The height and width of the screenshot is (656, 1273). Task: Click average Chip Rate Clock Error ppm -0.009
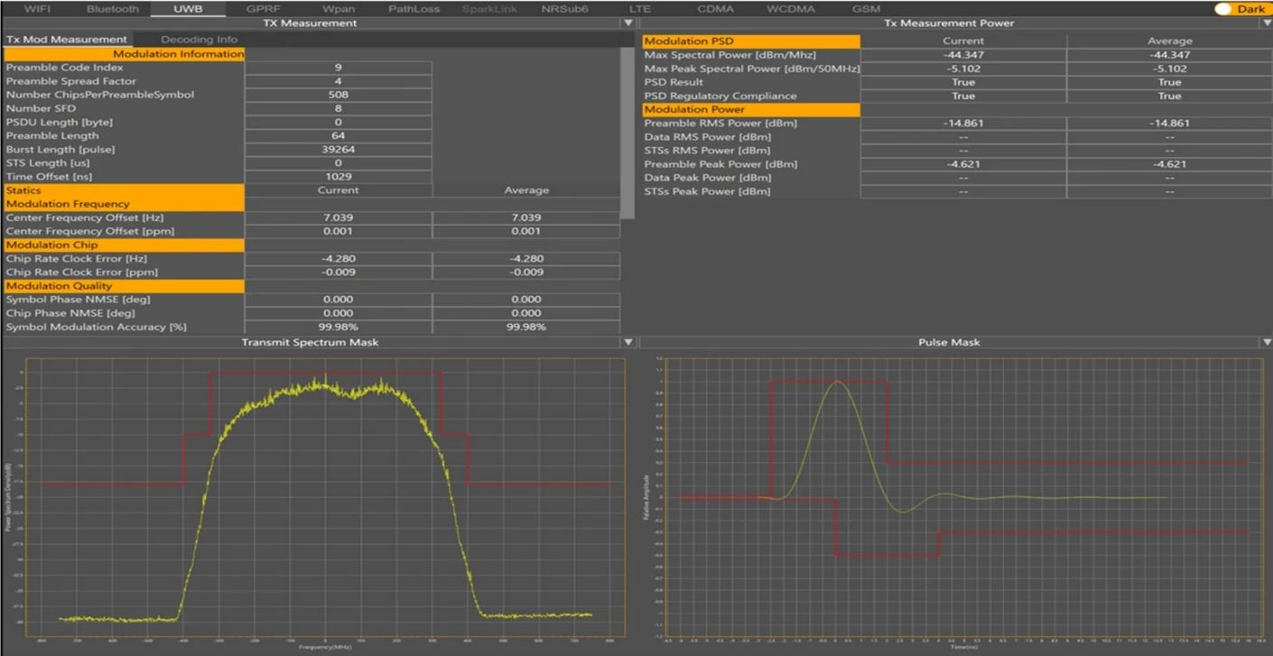[526, 272]
